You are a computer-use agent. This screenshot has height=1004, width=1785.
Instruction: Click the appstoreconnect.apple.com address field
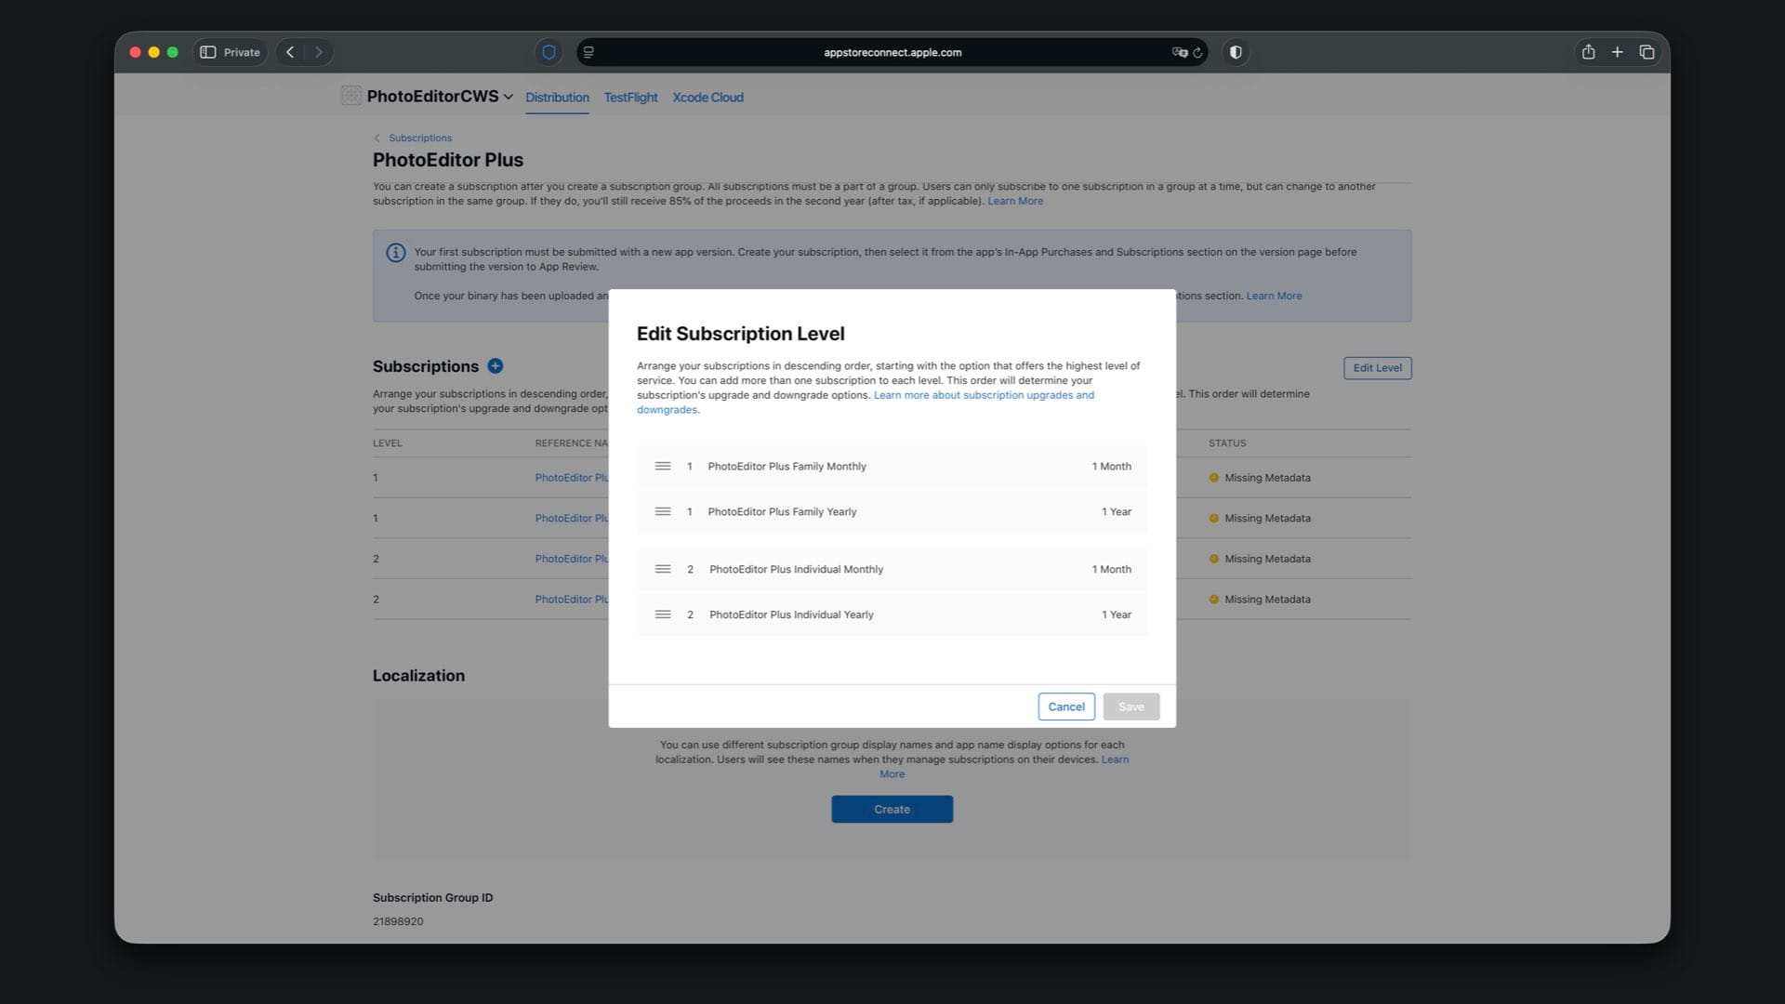[x=892, y=52]
